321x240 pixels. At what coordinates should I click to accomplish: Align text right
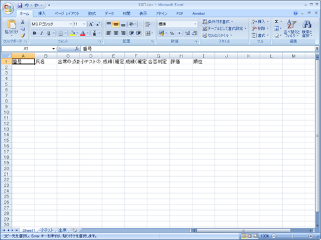coord(123,33)
